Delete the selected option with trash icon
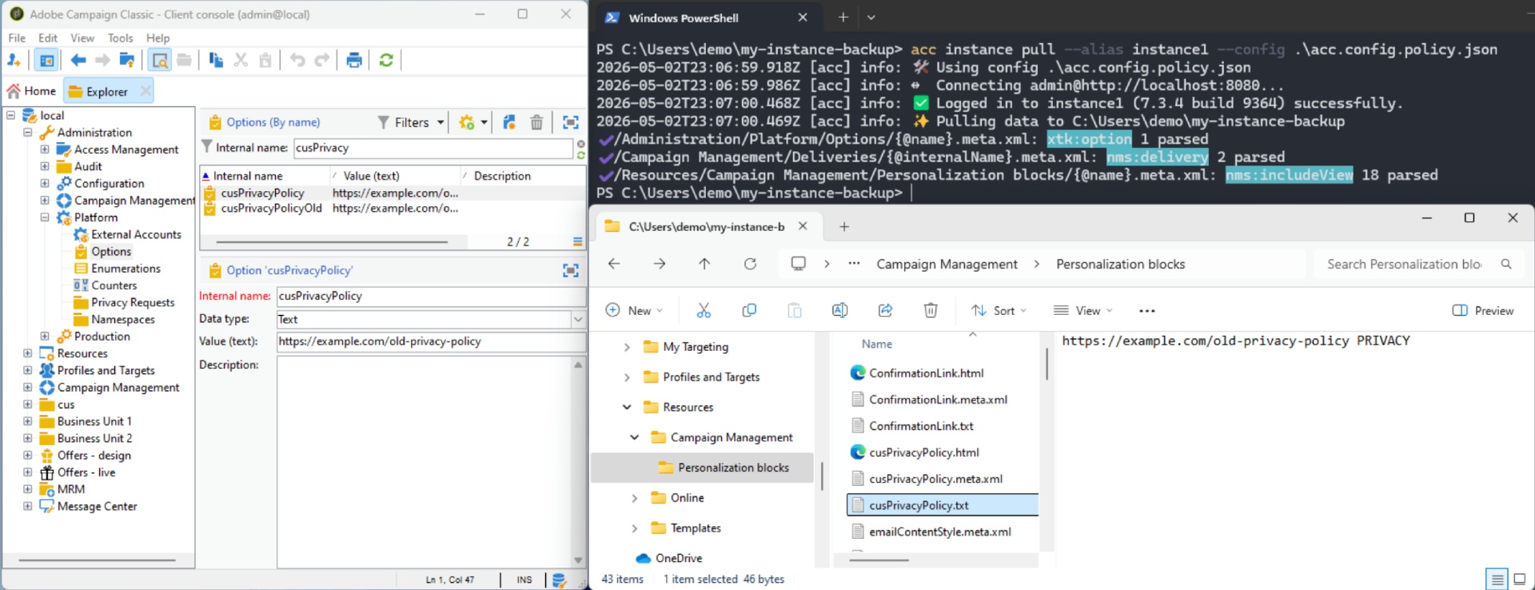This screenshot has width=1535, height=590. pyautogui.click(x=536, y=122)
